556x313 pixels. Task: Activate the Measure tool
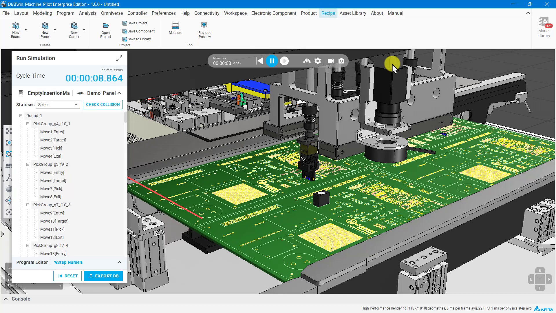pos(175,28)
